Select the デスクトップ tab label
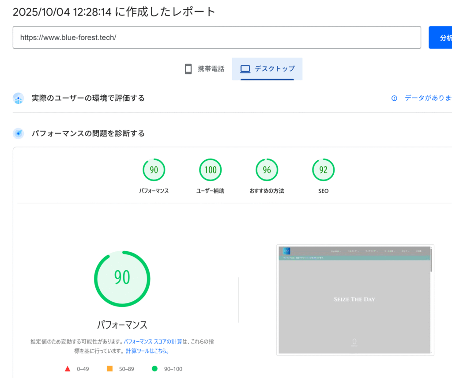 point(275,69)
